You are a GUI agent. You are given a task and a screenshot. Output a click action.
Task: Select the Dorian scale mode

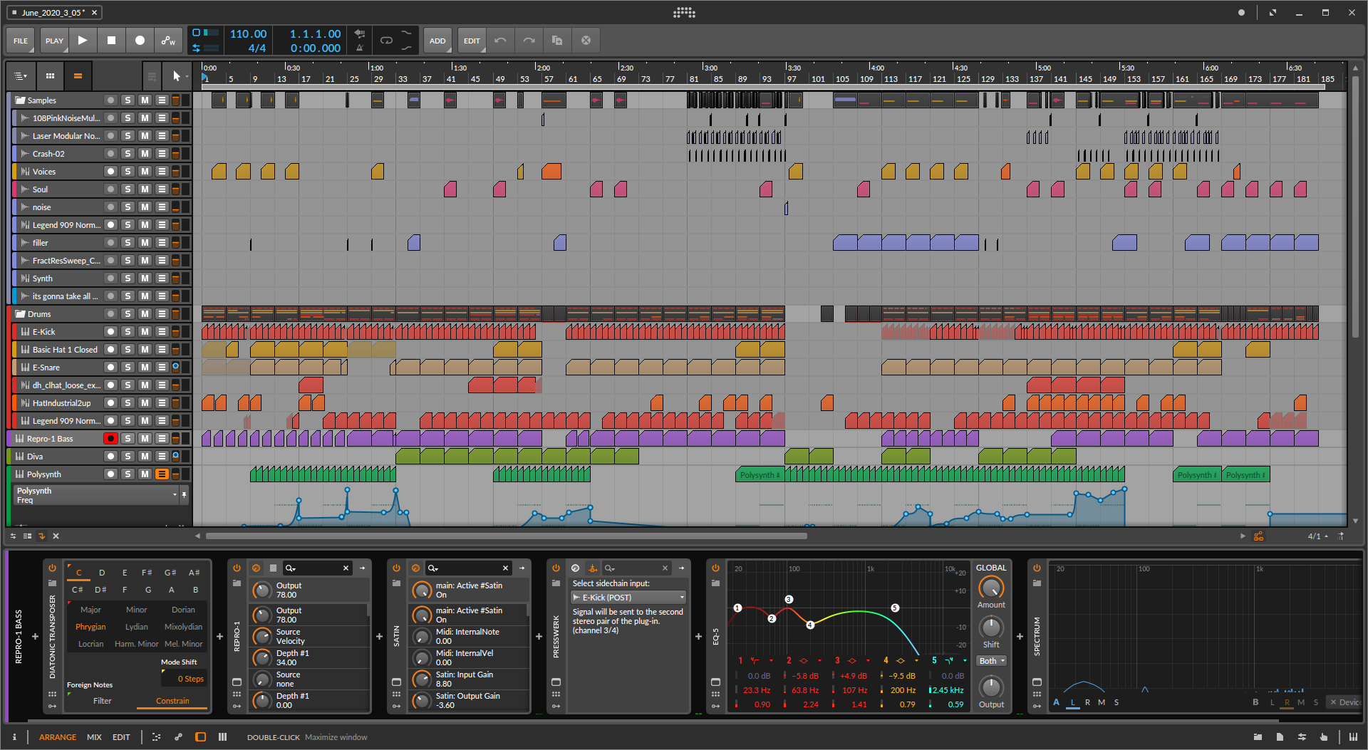(x=183, y=610)
